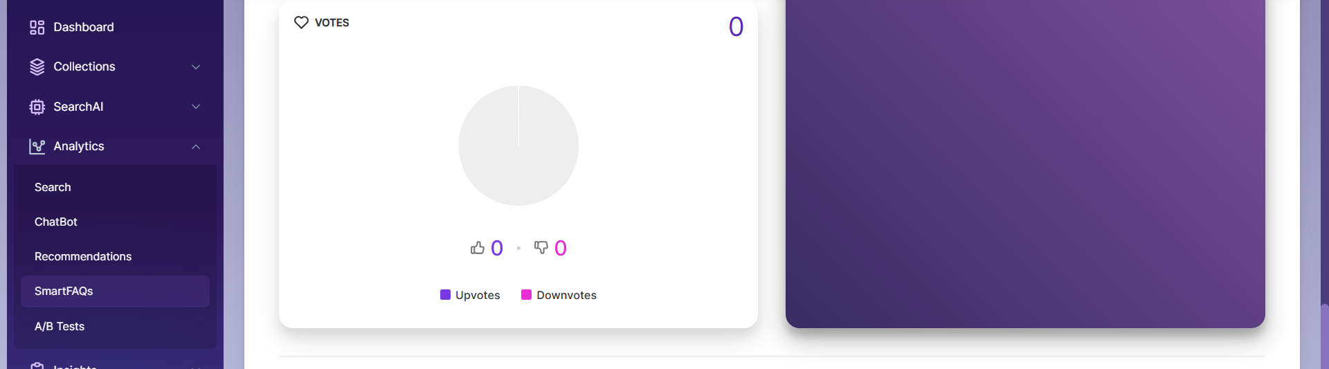Click the gray votes pie chart

click(x=518, y=145)
